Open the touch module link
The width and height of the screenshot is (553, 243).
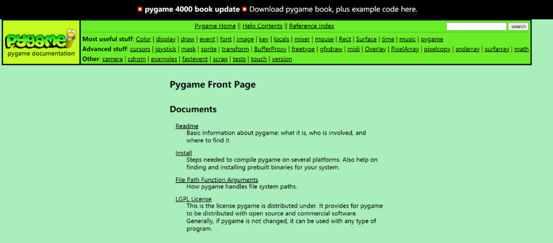pyautogui.click(x=259, y=59)
